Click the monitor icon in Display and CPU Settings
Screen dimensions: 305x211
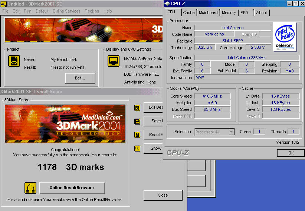pyautogui.click(x=114, y=61)
